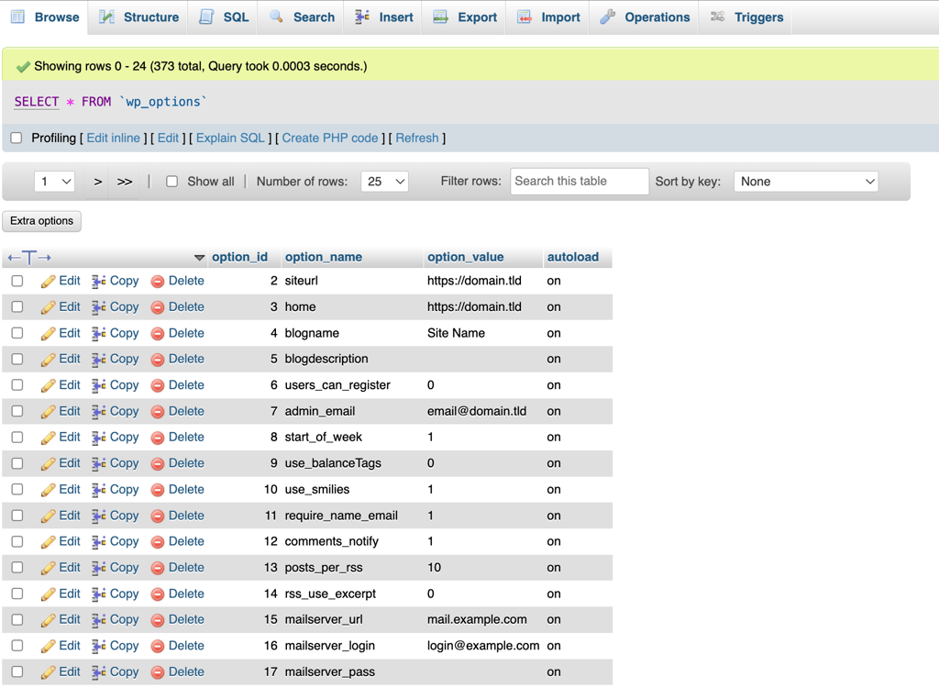Screen dimensions: 939x688
Task: Click pencil icon for require_name_email row
Action: coord(48,516)
